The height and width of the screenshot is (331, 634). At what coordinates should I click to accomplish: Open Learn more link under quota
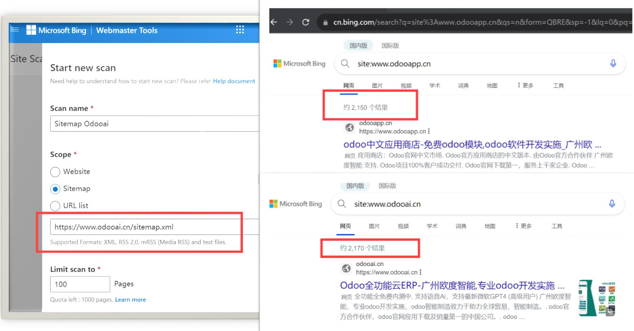(130, 300)
